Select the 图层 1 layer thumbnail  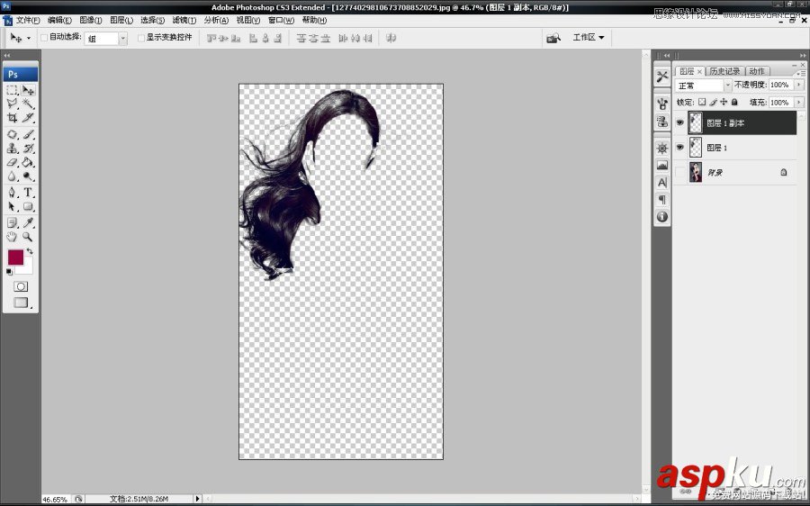[696, 148]
